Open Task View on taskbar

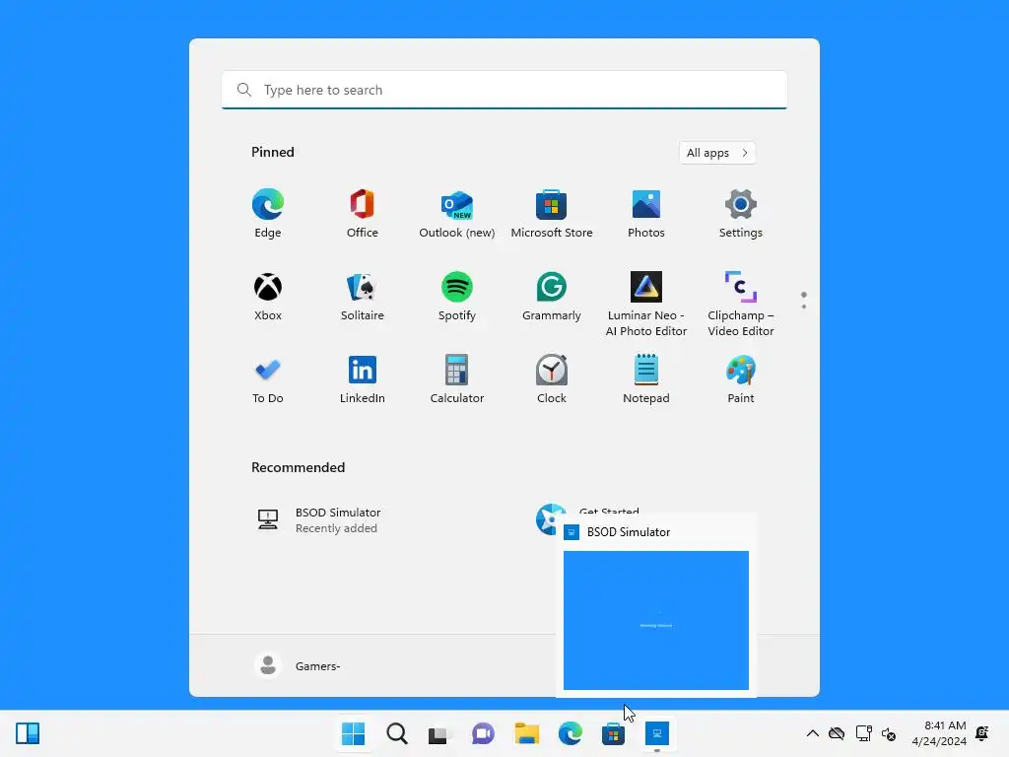click(x=438, y=733)
